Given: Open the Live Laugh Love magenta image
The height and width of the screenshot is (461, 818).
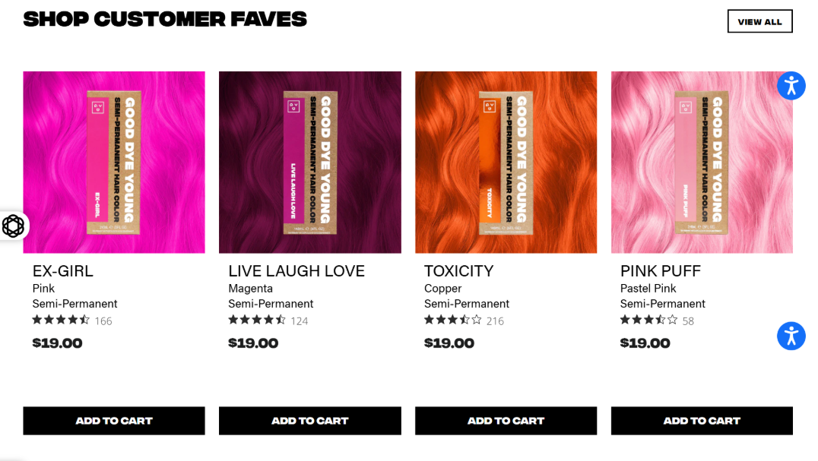Looking at the screenshot, I should click(310, 163).
